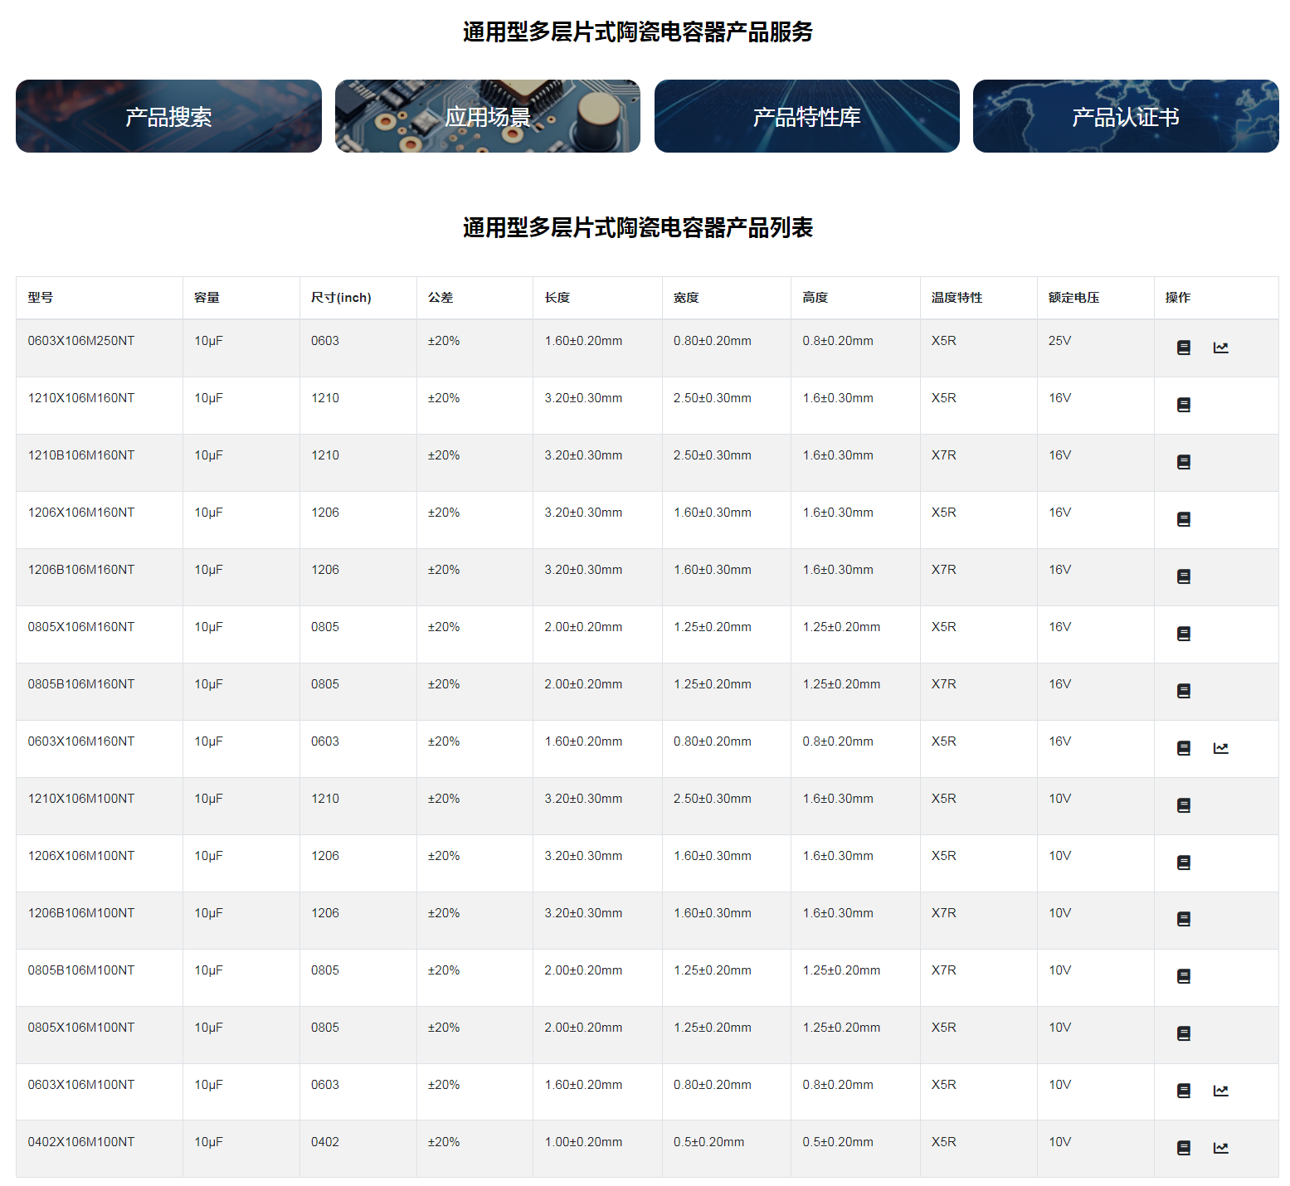Click chart icon in 0603X106M250NT row
This screenshot has width=1290, height=1186.
point(1220,348)
